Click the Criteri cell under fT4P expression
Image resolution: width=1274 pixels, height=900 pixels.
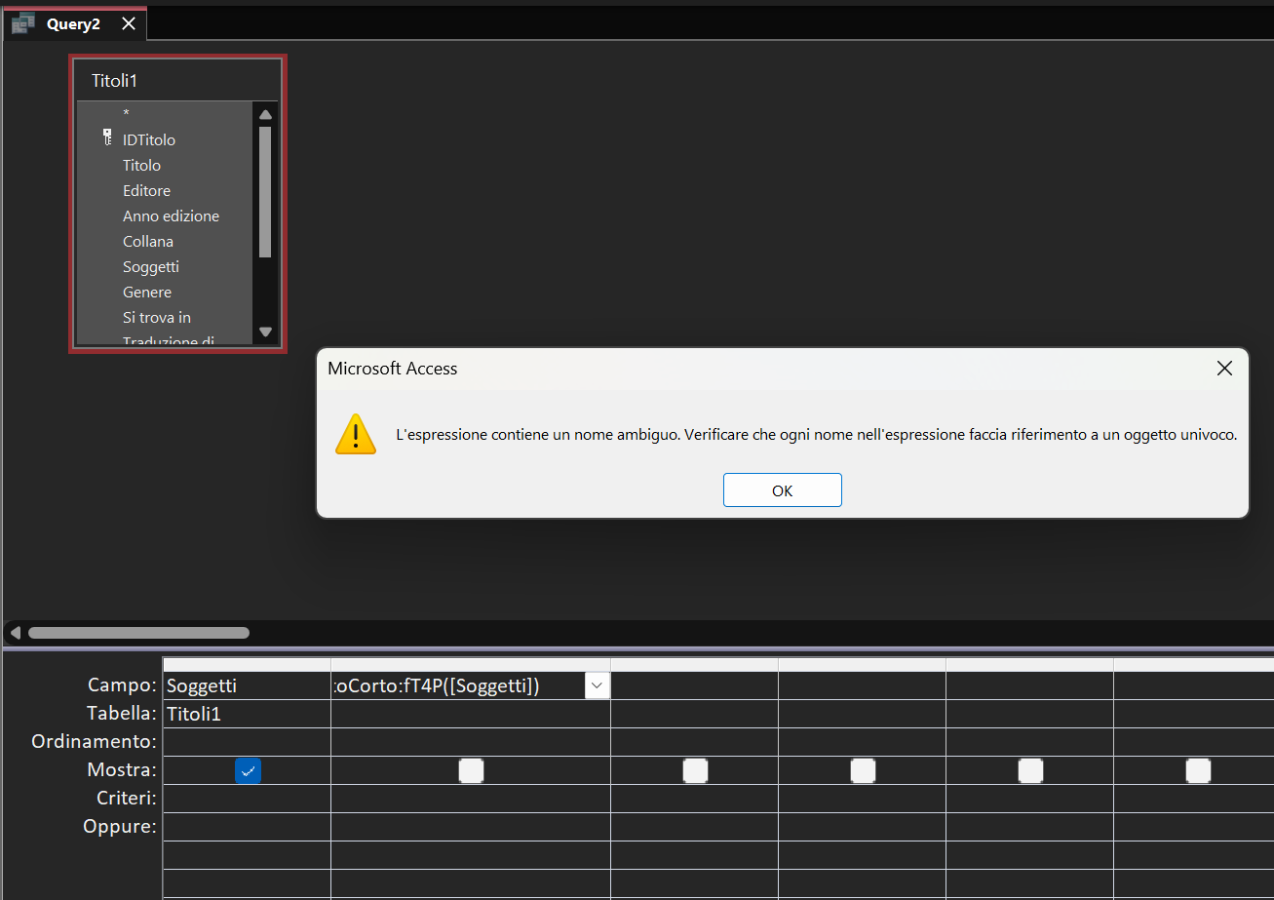coord(471,799)
